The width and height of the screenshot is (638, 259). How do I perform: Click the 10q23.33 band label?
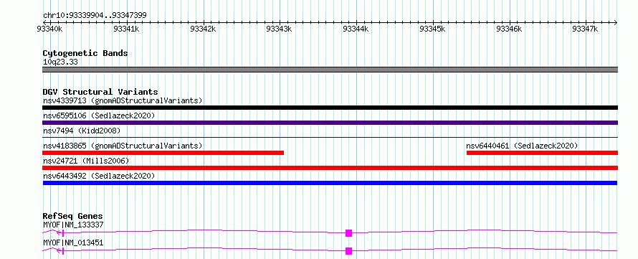click(x=60, y=62)
